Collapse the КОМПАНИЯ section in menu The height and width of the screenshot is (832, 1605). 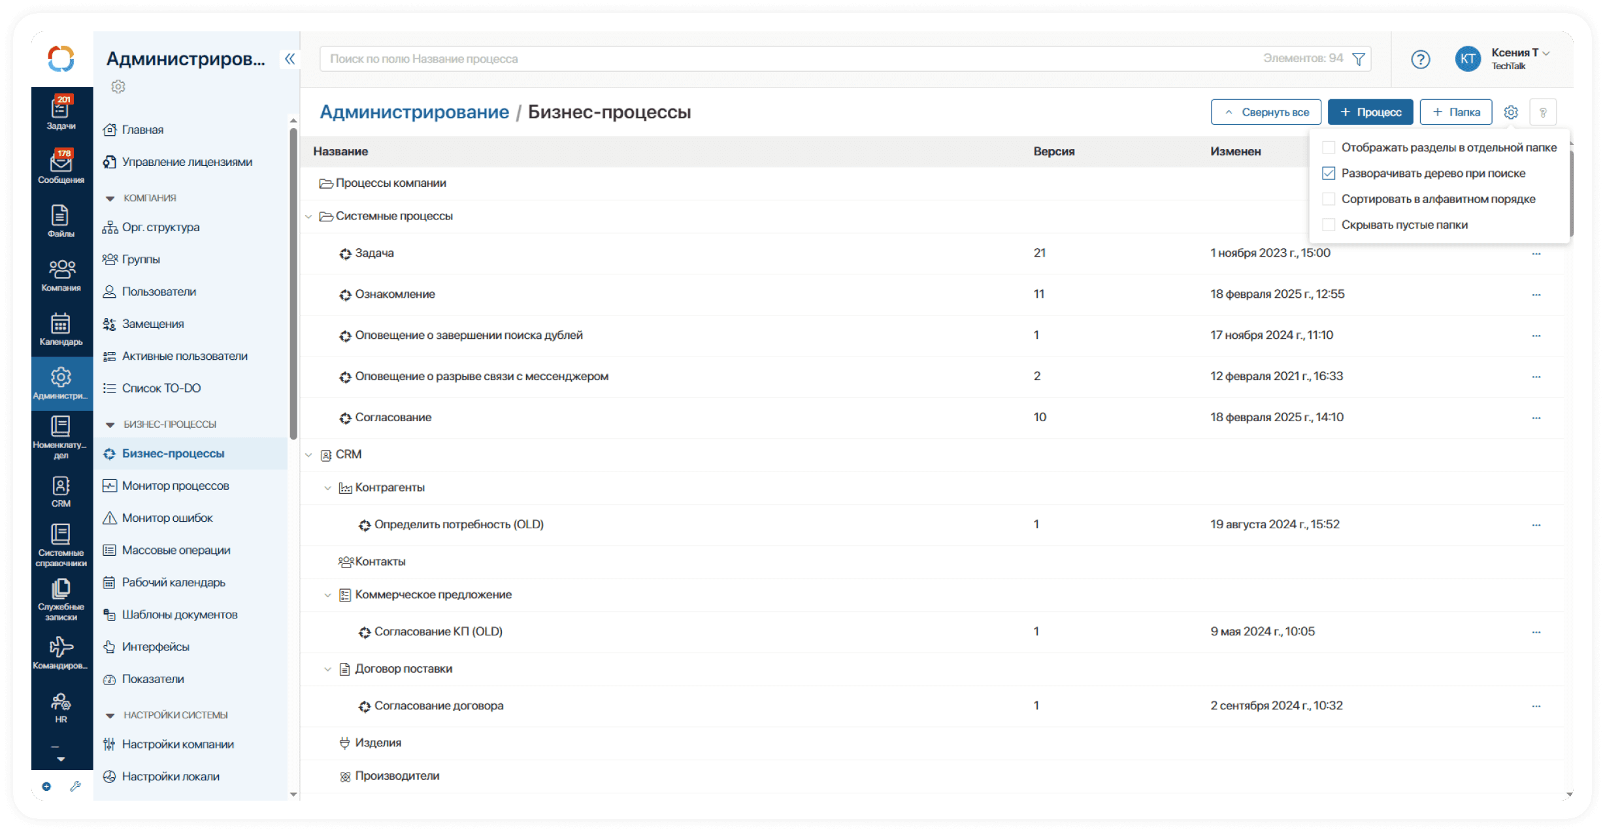point(110,198)
